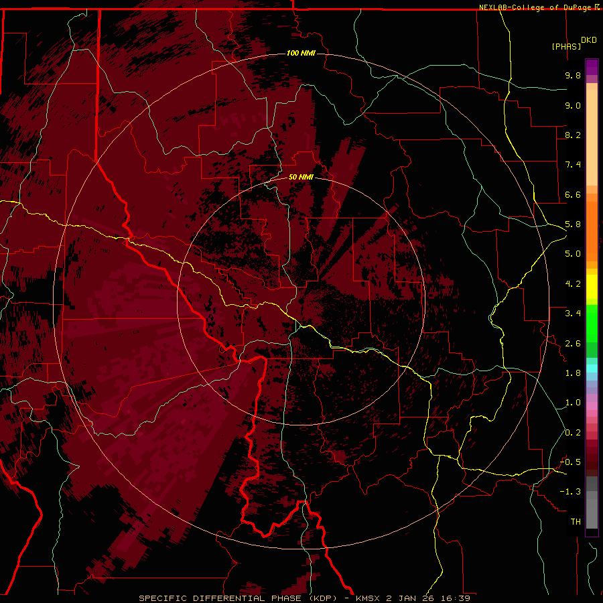
Task: Click the purple segment of color bar
Action: pos(592,67)
